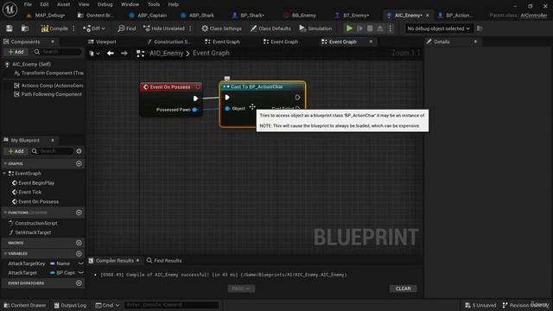Image resolution: width=553 pixels, height=311 pixels.
Task: Toggle Hide Unrelated nodes
Action: coord(164,29)
